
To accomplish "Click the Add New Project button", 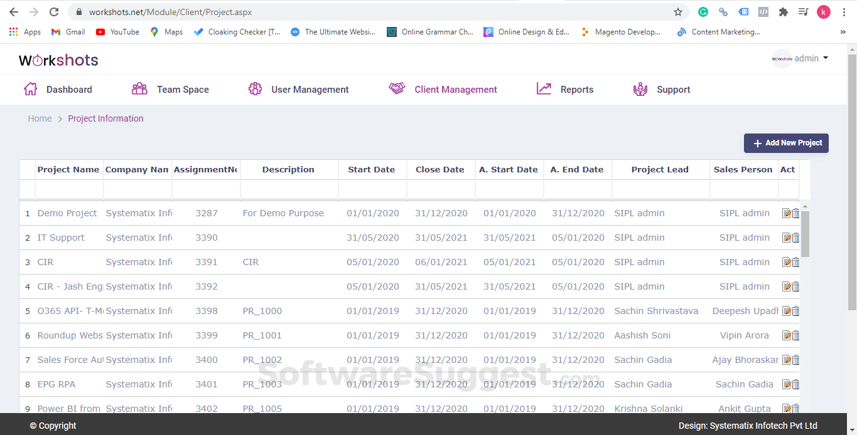I will click(x=786, y=143).
